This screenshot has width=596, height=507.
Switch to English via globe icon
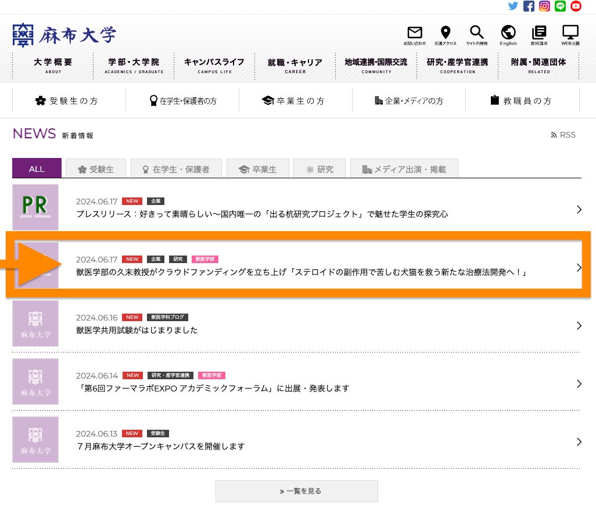[508, 35]
